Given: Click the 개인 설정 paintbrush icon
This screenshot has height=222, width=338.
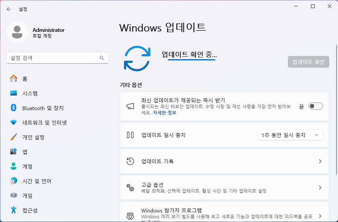Looking at the screenshot, I should coord(14,137).
